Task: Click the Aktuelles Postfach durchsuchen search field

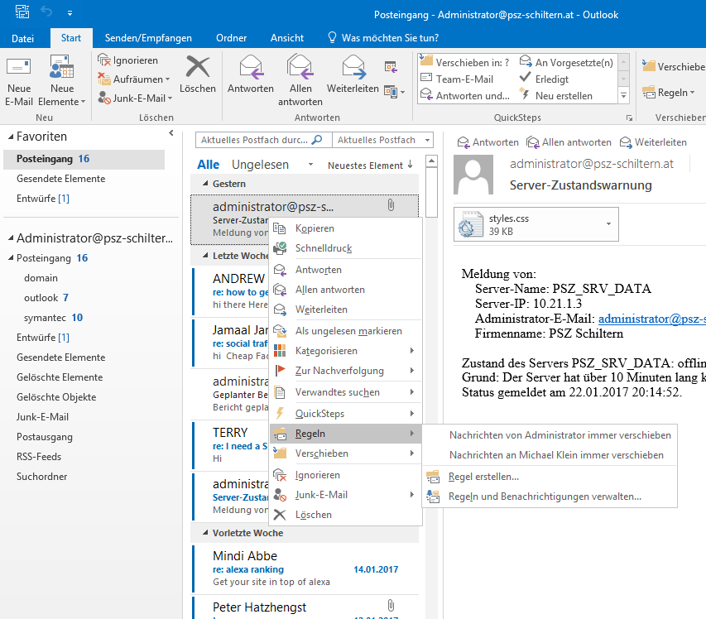Action: [253, 141]
